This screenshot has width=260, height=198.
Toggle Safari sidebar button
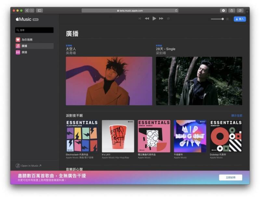coord(39,11)
